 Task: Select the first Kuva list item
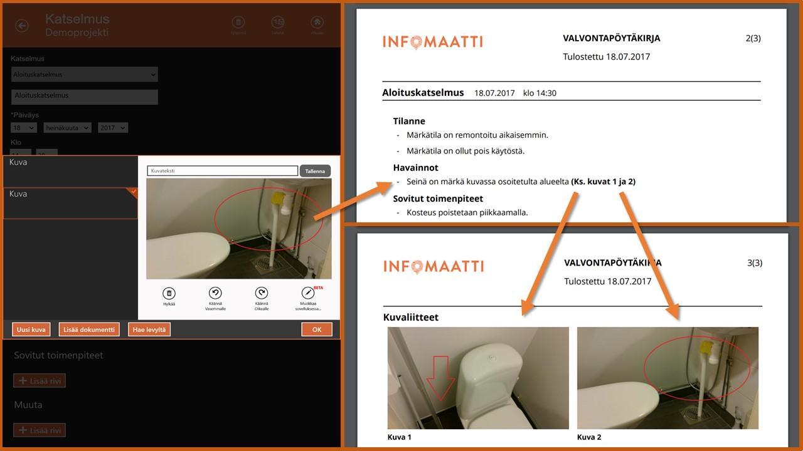point(70,171)
